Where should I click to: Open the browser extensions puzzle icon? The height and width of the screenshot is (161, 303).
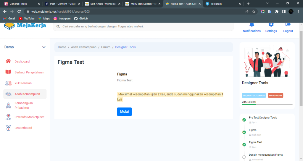click(277, 11)
